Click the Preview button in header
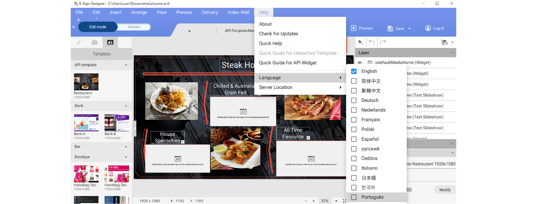 coord(362,28)
